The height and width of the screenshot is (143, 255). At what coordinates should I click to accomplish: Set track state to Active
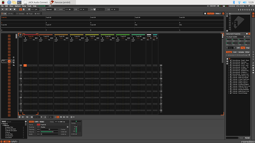pos(31,122)
